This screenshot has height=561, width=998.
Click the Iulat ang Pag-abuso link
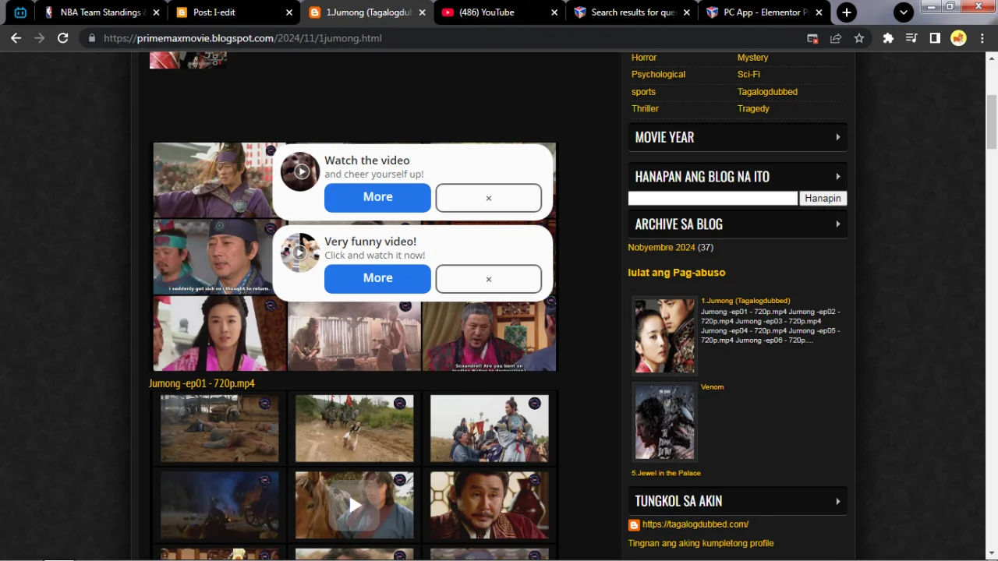(677, 273)
